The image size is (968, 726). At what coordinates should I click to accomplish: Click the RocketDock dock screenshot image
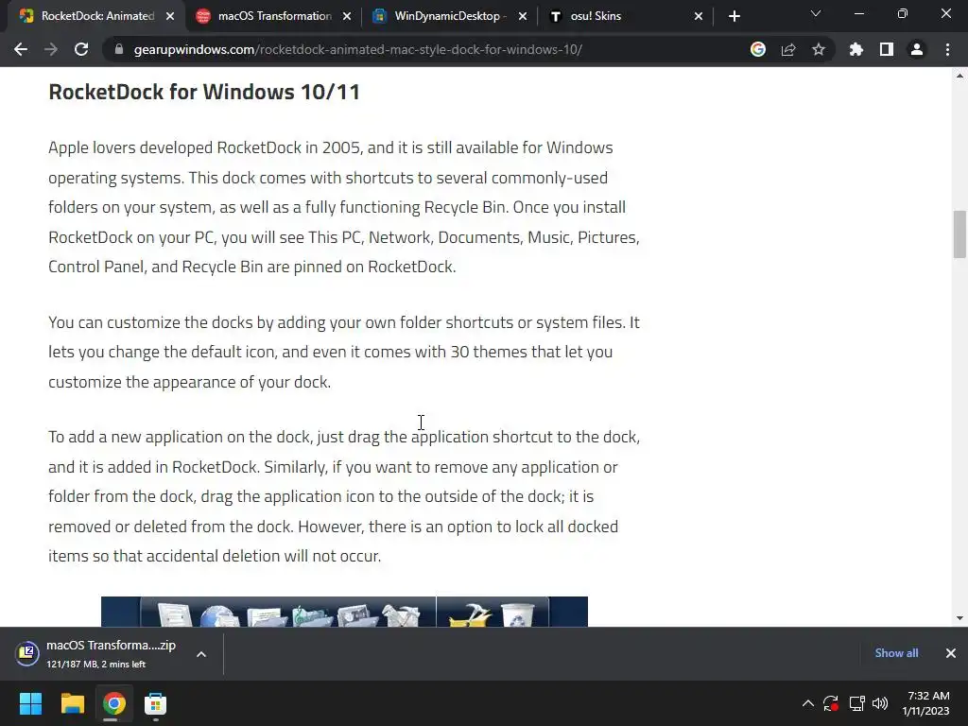pyautogui.click(x=344, y=612)
